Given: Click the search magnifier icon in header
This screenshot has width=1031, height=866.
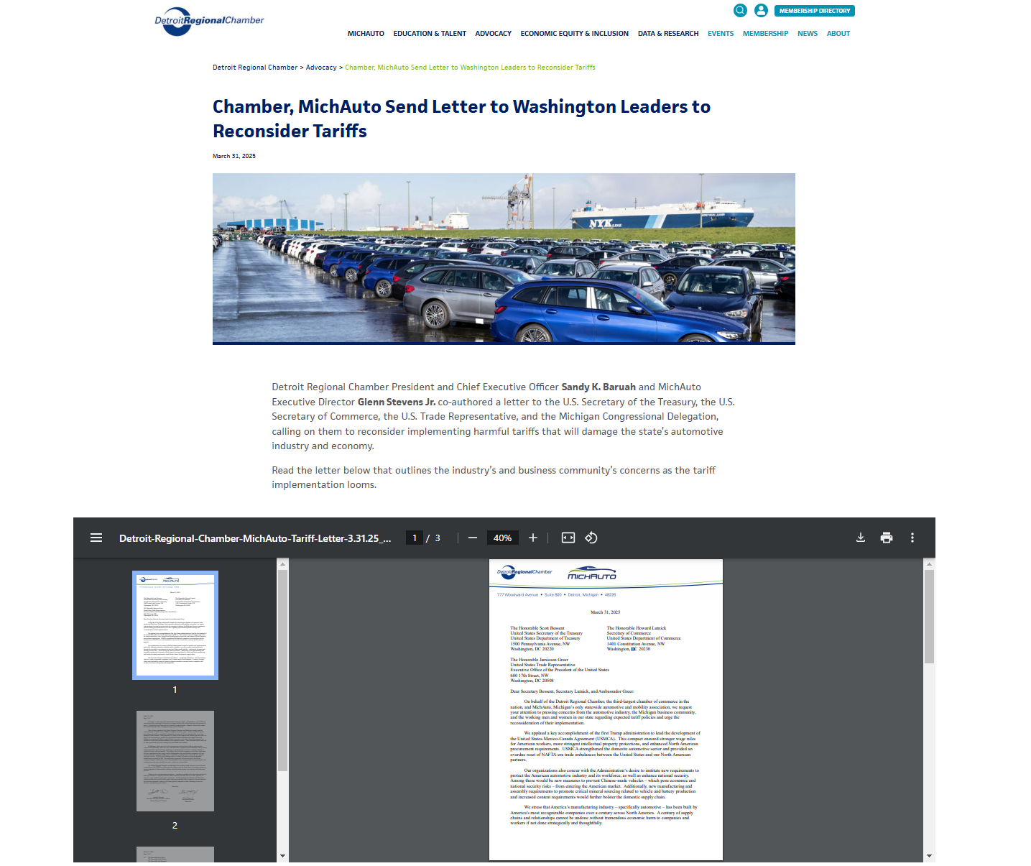Looking at the screenshot, I should click(740, 10).
